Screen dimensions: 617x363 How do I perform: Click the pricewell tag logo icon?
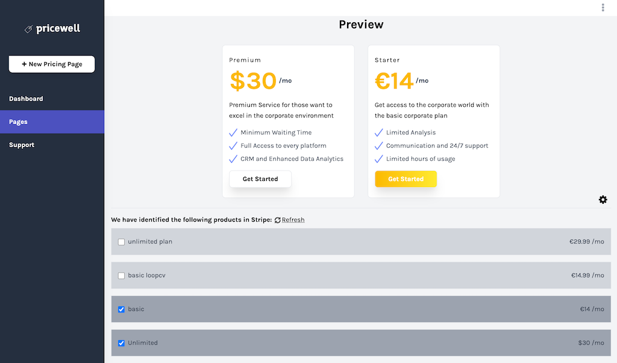(x=28, y=29)
